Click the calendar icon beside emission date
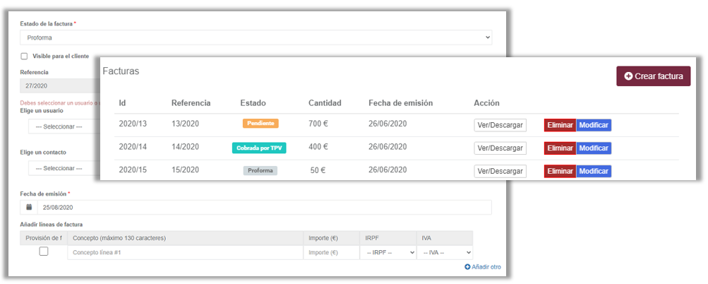This screenshot has width=708, height=284. coord(29,208)
